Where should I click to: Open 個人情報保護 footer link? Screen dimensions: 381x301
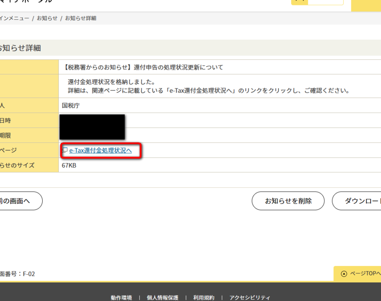(162, 298)
